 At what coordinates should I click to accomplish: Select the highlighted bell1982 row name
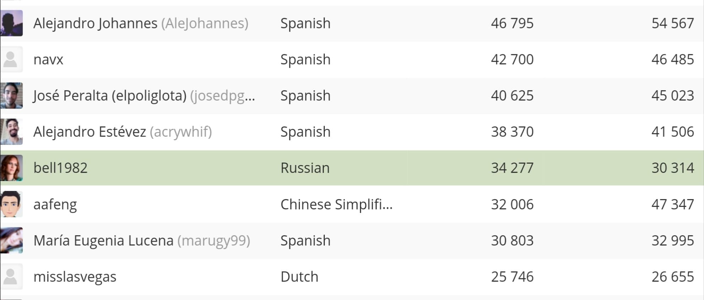click(60, 168)
